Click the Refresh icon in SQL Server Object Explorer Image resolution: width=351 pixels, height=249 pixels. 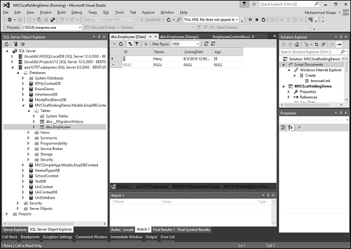[x=7, y=44]
